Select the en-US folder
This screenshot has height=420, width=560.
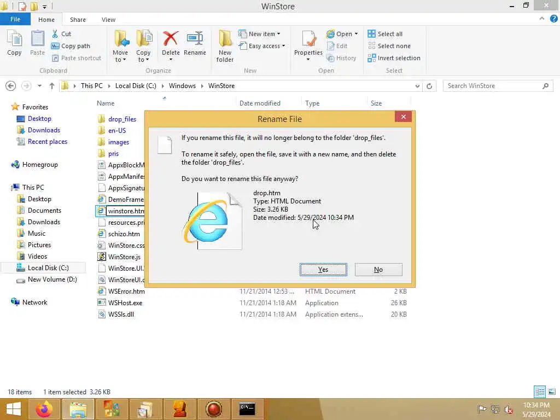click(112, 130)
